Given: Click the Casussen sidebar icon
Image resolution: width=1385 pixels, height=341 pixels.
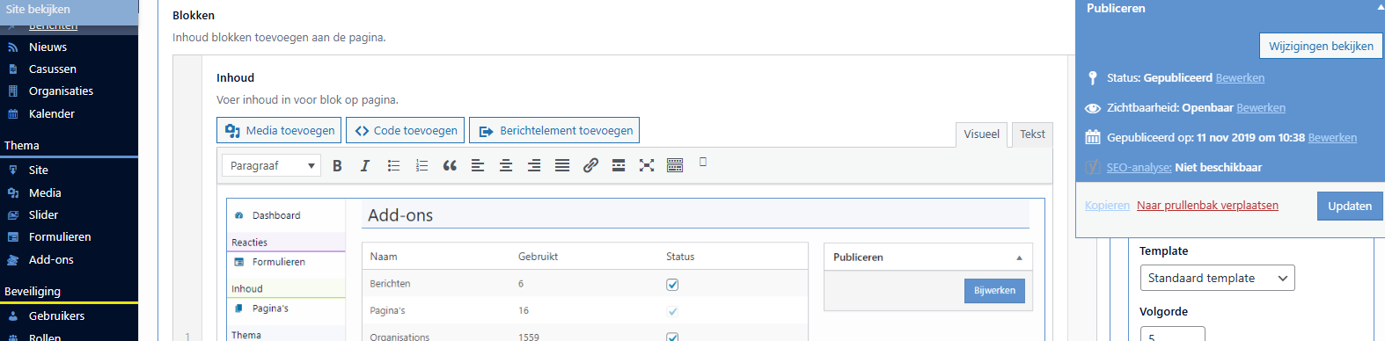Looking at the screenshot, I should click(12, 69).
